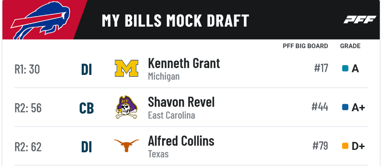Click the blue A+ grade color square

345,107
